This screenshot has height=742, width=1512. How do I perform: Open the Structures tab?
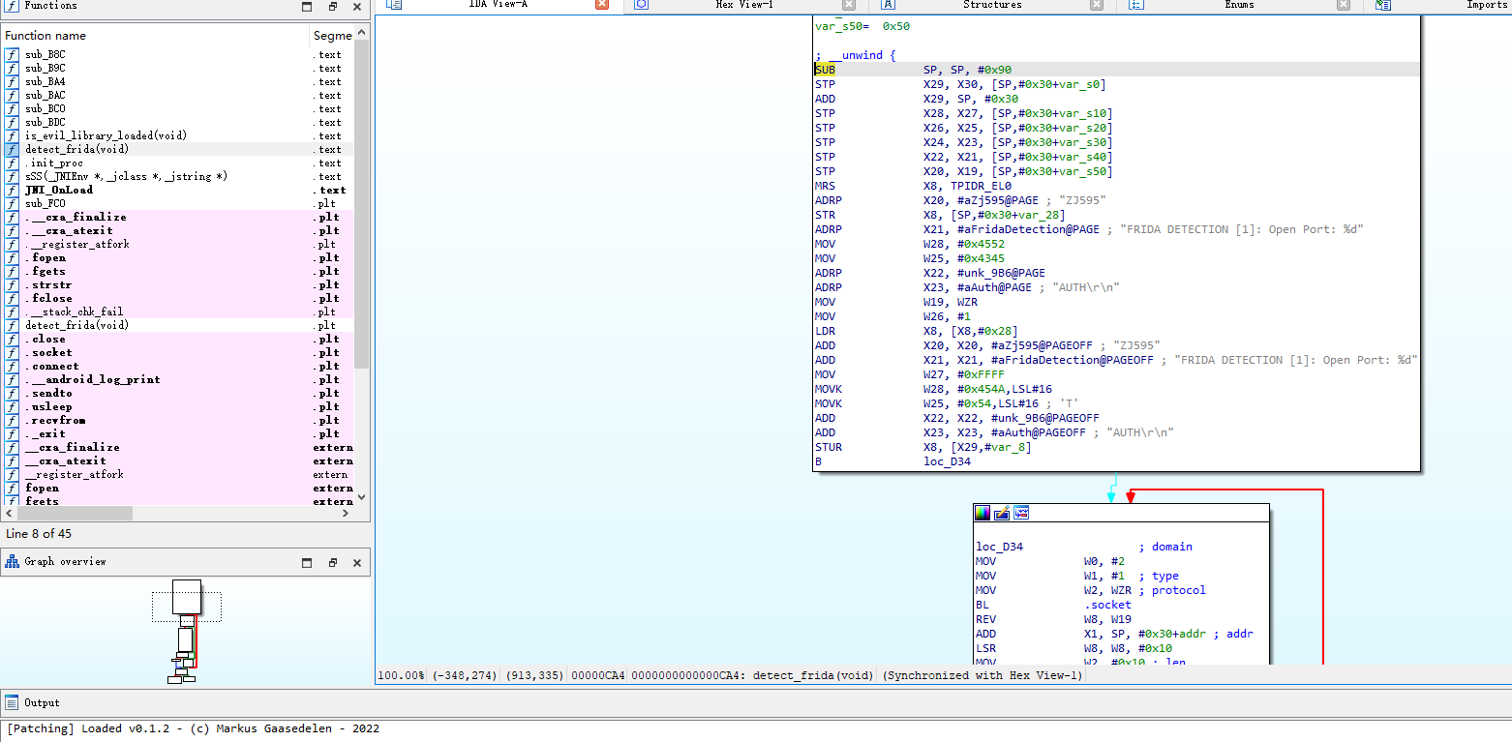[992, 5]
